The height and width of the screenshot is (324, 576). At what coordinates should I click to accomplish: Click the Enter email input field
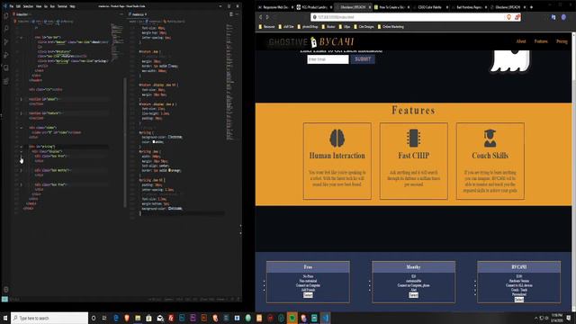coord(328,59)
